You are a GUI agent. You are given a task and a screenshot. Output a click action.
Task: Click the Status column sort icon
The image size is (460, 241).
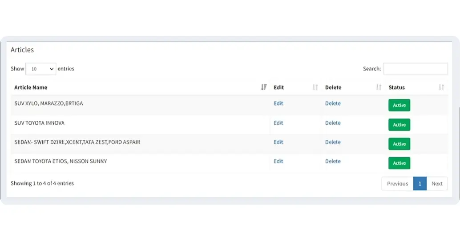point(441,87)
